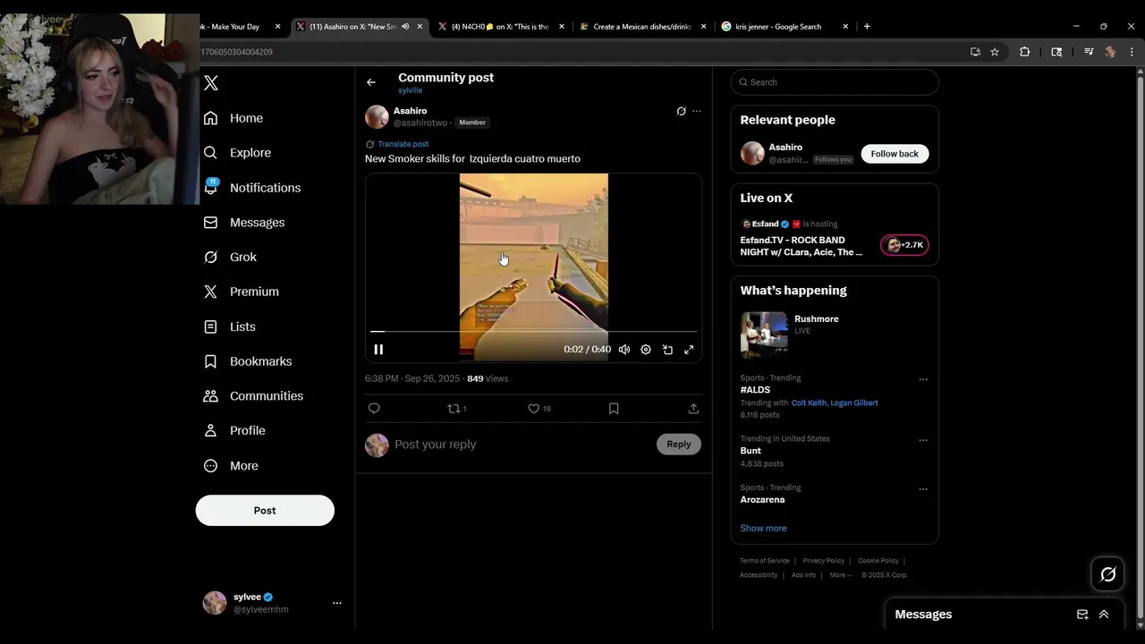
Task: Enter fullscreen video mode
Action: [x=689, y=350]
